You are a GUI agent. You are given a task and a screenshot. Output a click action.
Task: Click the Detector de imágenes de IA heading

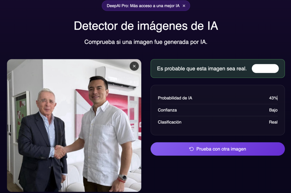146,26
